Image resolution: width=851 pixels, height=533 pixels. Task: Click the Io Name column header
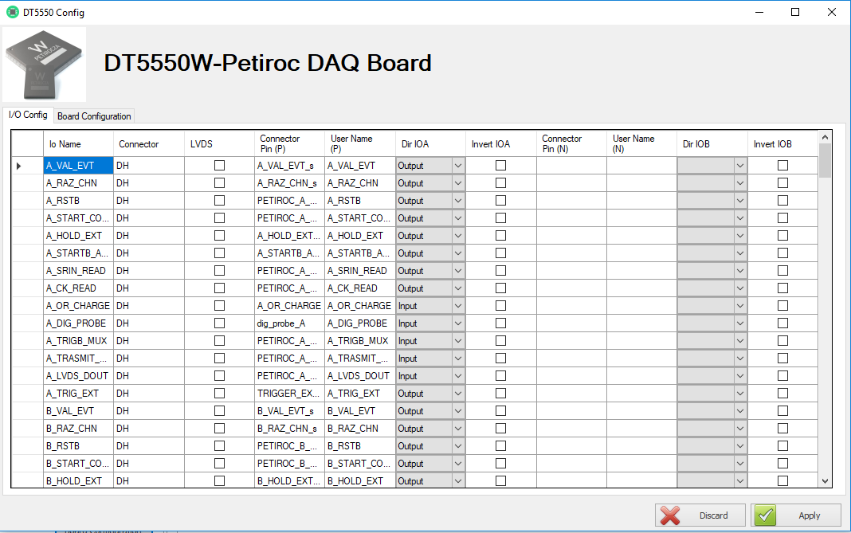pos(79,144)
